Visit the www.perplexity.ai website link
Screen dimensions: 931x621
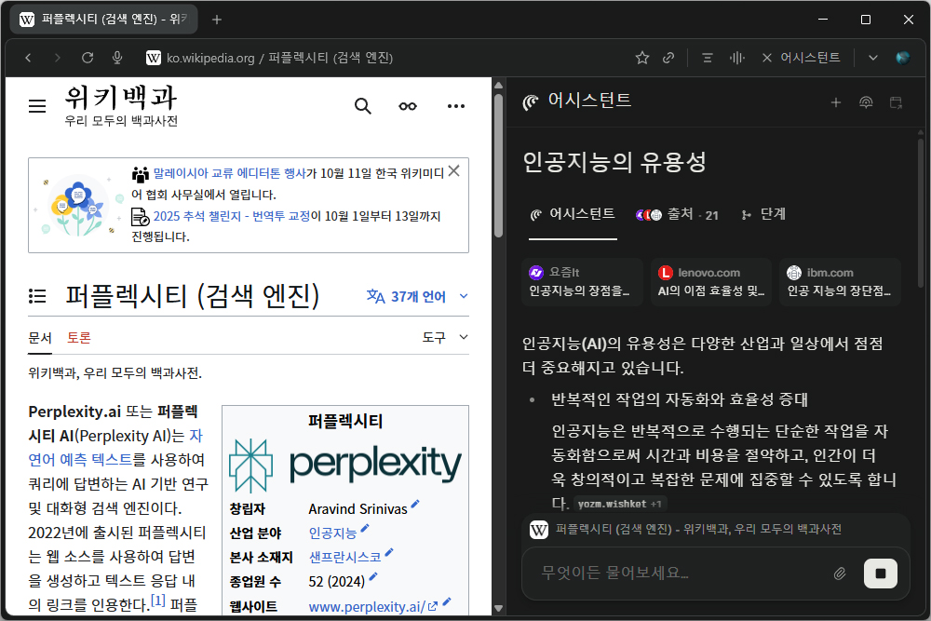[373, 607]
